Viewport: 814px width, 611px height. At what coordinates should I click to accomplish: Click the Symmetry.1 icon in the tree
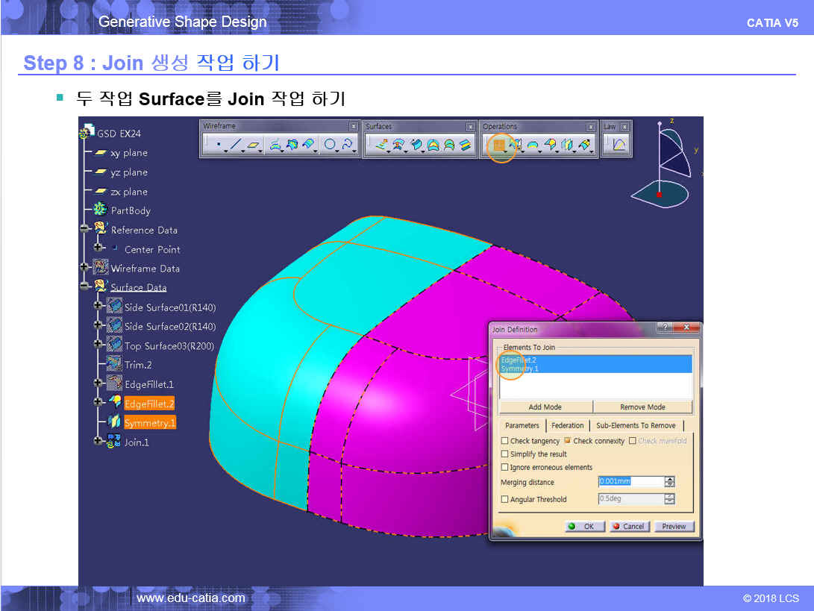tap(114, 422)
